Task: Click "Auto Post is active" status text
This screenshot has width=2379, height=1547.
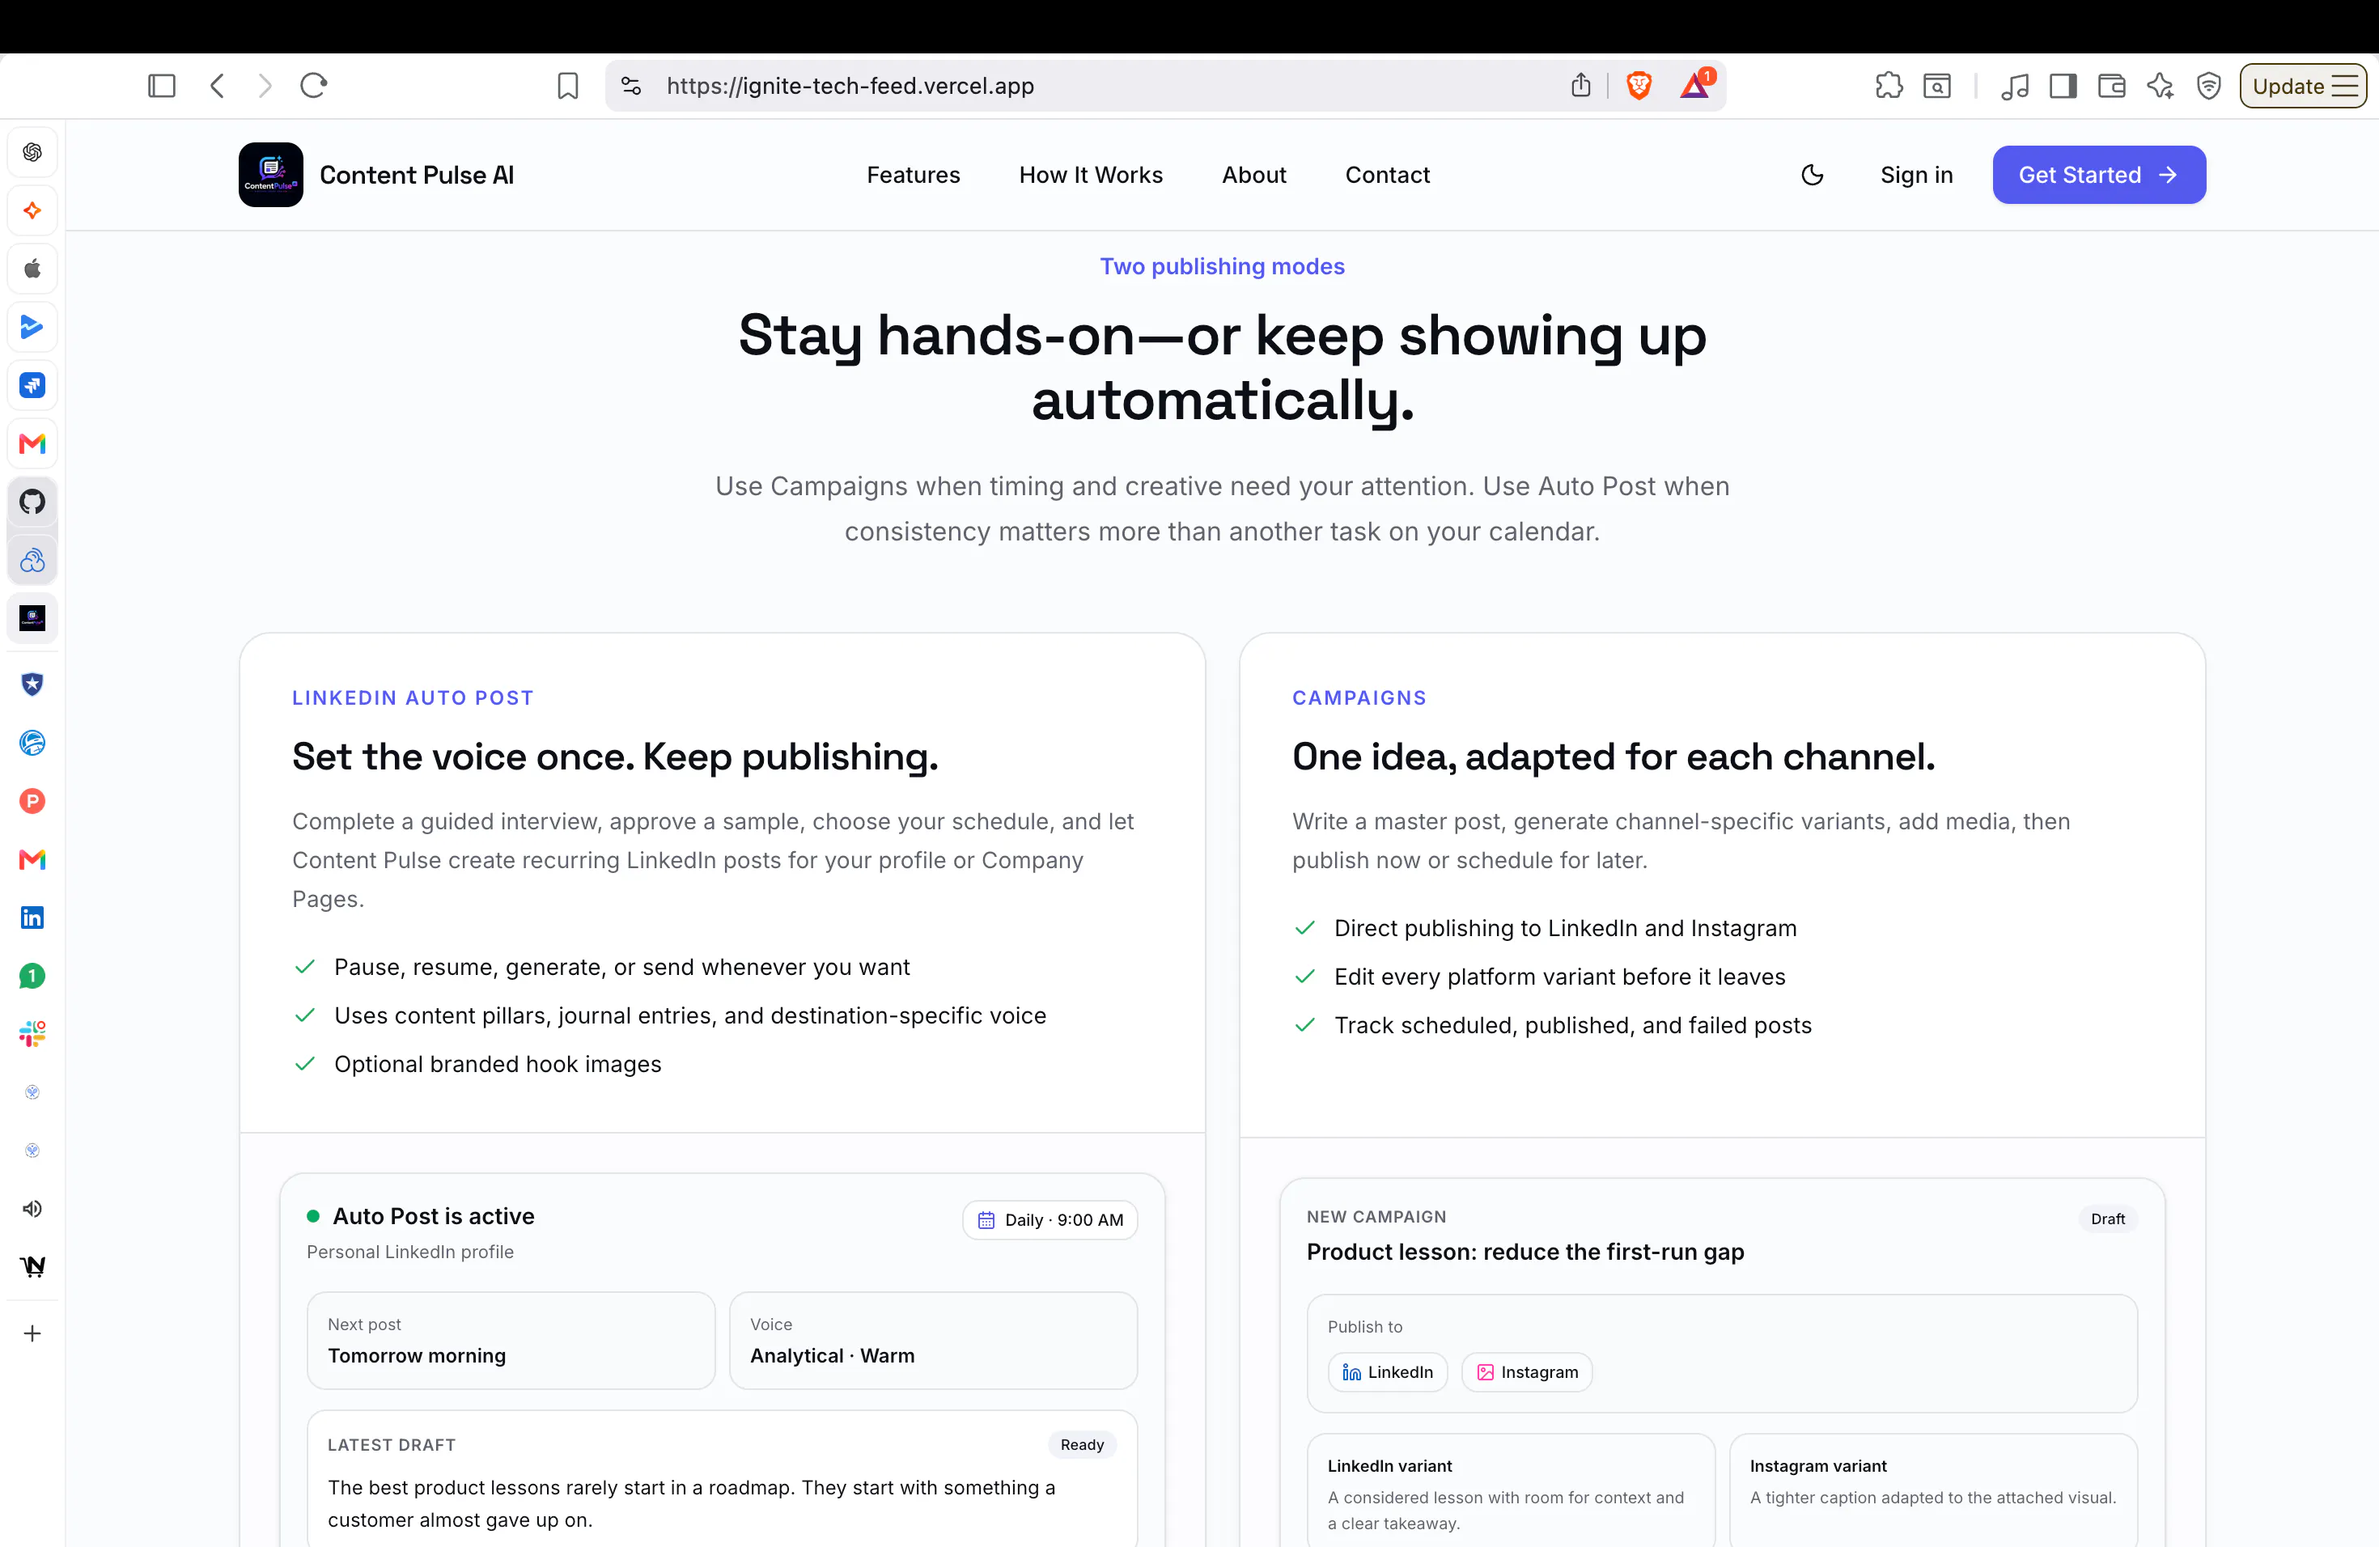Action: 434,1216
